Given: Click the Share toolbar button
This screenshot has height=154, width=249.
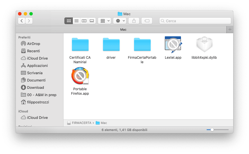Looking at the screenshot, I should pyautogui.click(x=134, y=21).
